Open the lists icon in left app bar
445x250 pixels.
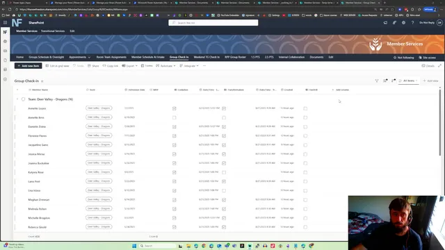[5, 69]
